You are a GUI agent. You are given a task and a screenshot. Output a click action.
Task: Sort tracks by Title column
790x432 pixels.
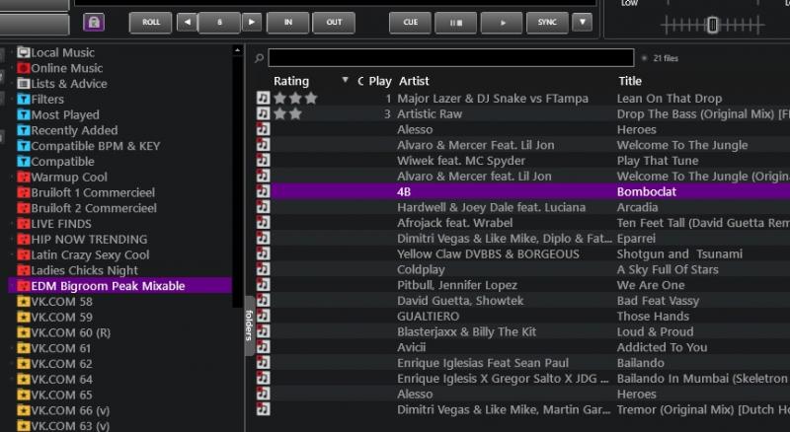[x=630, y=81]
